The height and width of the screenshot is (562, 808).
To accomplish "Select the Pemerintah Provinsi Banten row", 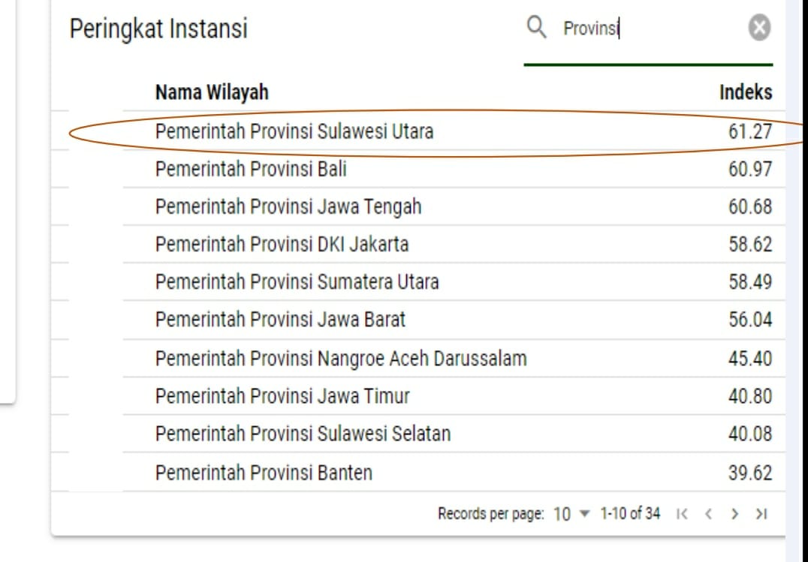I will coord(262,472).
